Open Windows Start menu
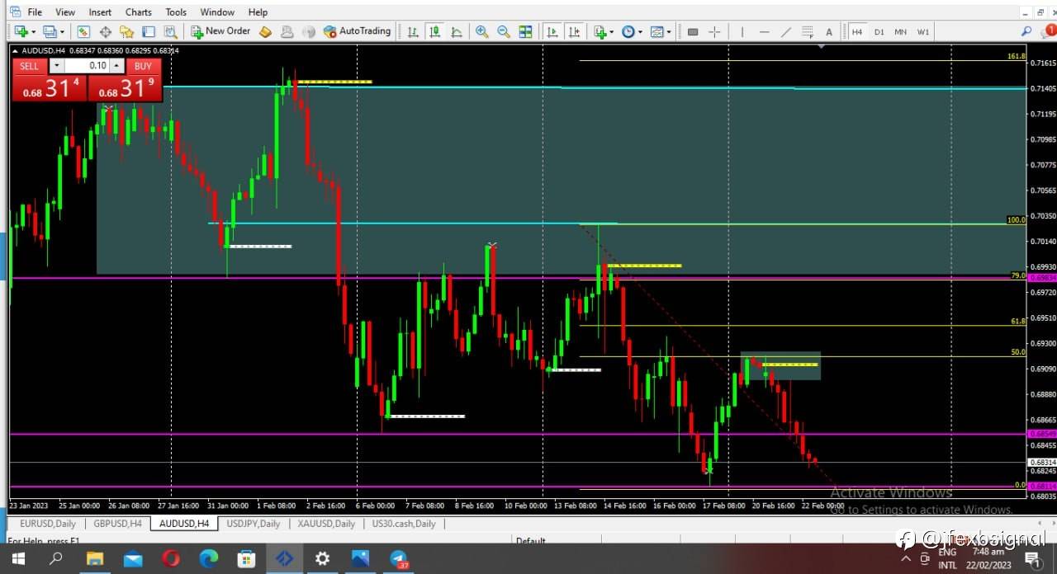Viewport: 1057px width, 574px height. point(18,559)
